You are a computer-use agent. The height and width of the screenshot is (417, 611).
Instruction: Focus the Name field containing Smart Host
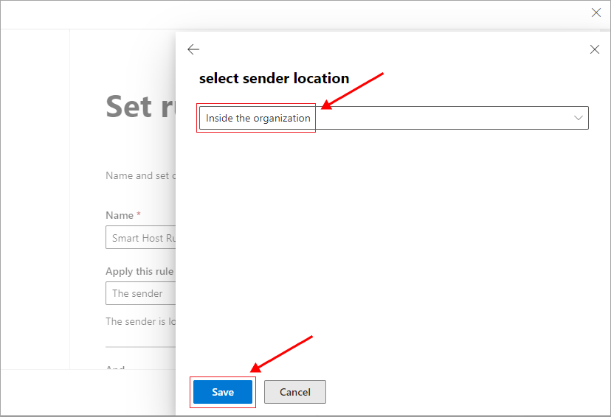(142, 238)
